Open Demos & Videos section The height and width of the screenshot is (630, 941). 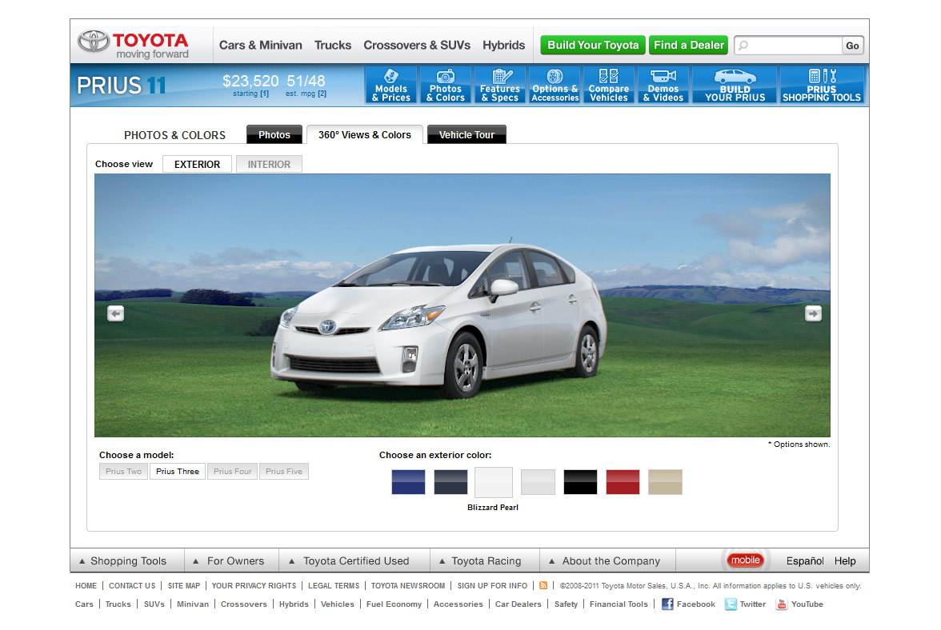(x=663, y=85)
